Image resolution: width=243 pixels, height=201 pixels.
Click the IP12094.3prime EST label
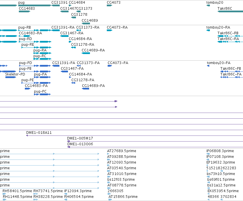(78, 191)
